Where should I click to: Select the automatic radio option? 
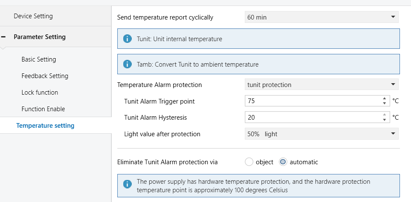coord(283,162)
